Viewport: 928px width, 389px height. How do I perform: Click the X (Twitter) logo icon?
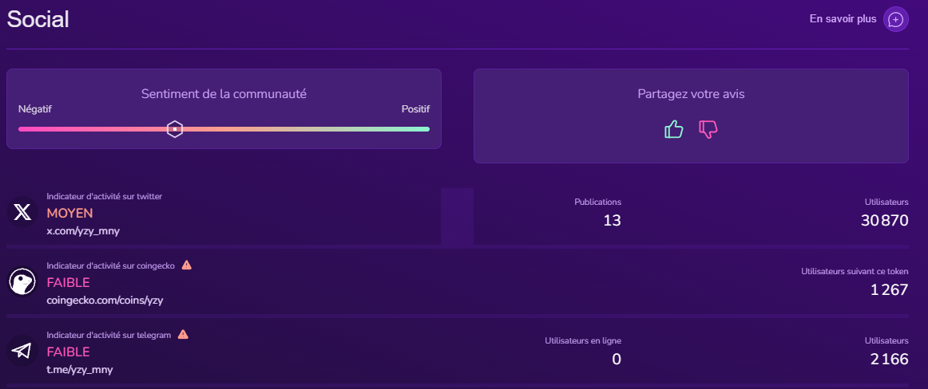pos(22,212)
